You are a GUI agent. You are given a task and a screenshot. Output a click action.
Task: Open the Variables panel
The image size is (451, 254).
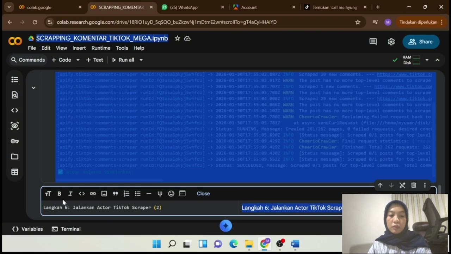27,229
